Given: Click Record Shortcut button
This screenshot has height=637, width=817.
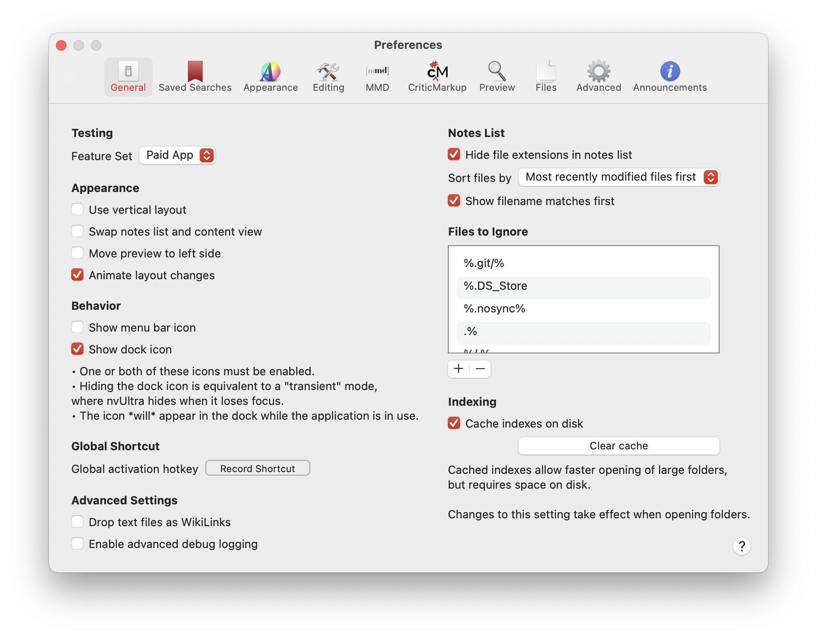Looking at the screenshot, I should pos(257,468).
